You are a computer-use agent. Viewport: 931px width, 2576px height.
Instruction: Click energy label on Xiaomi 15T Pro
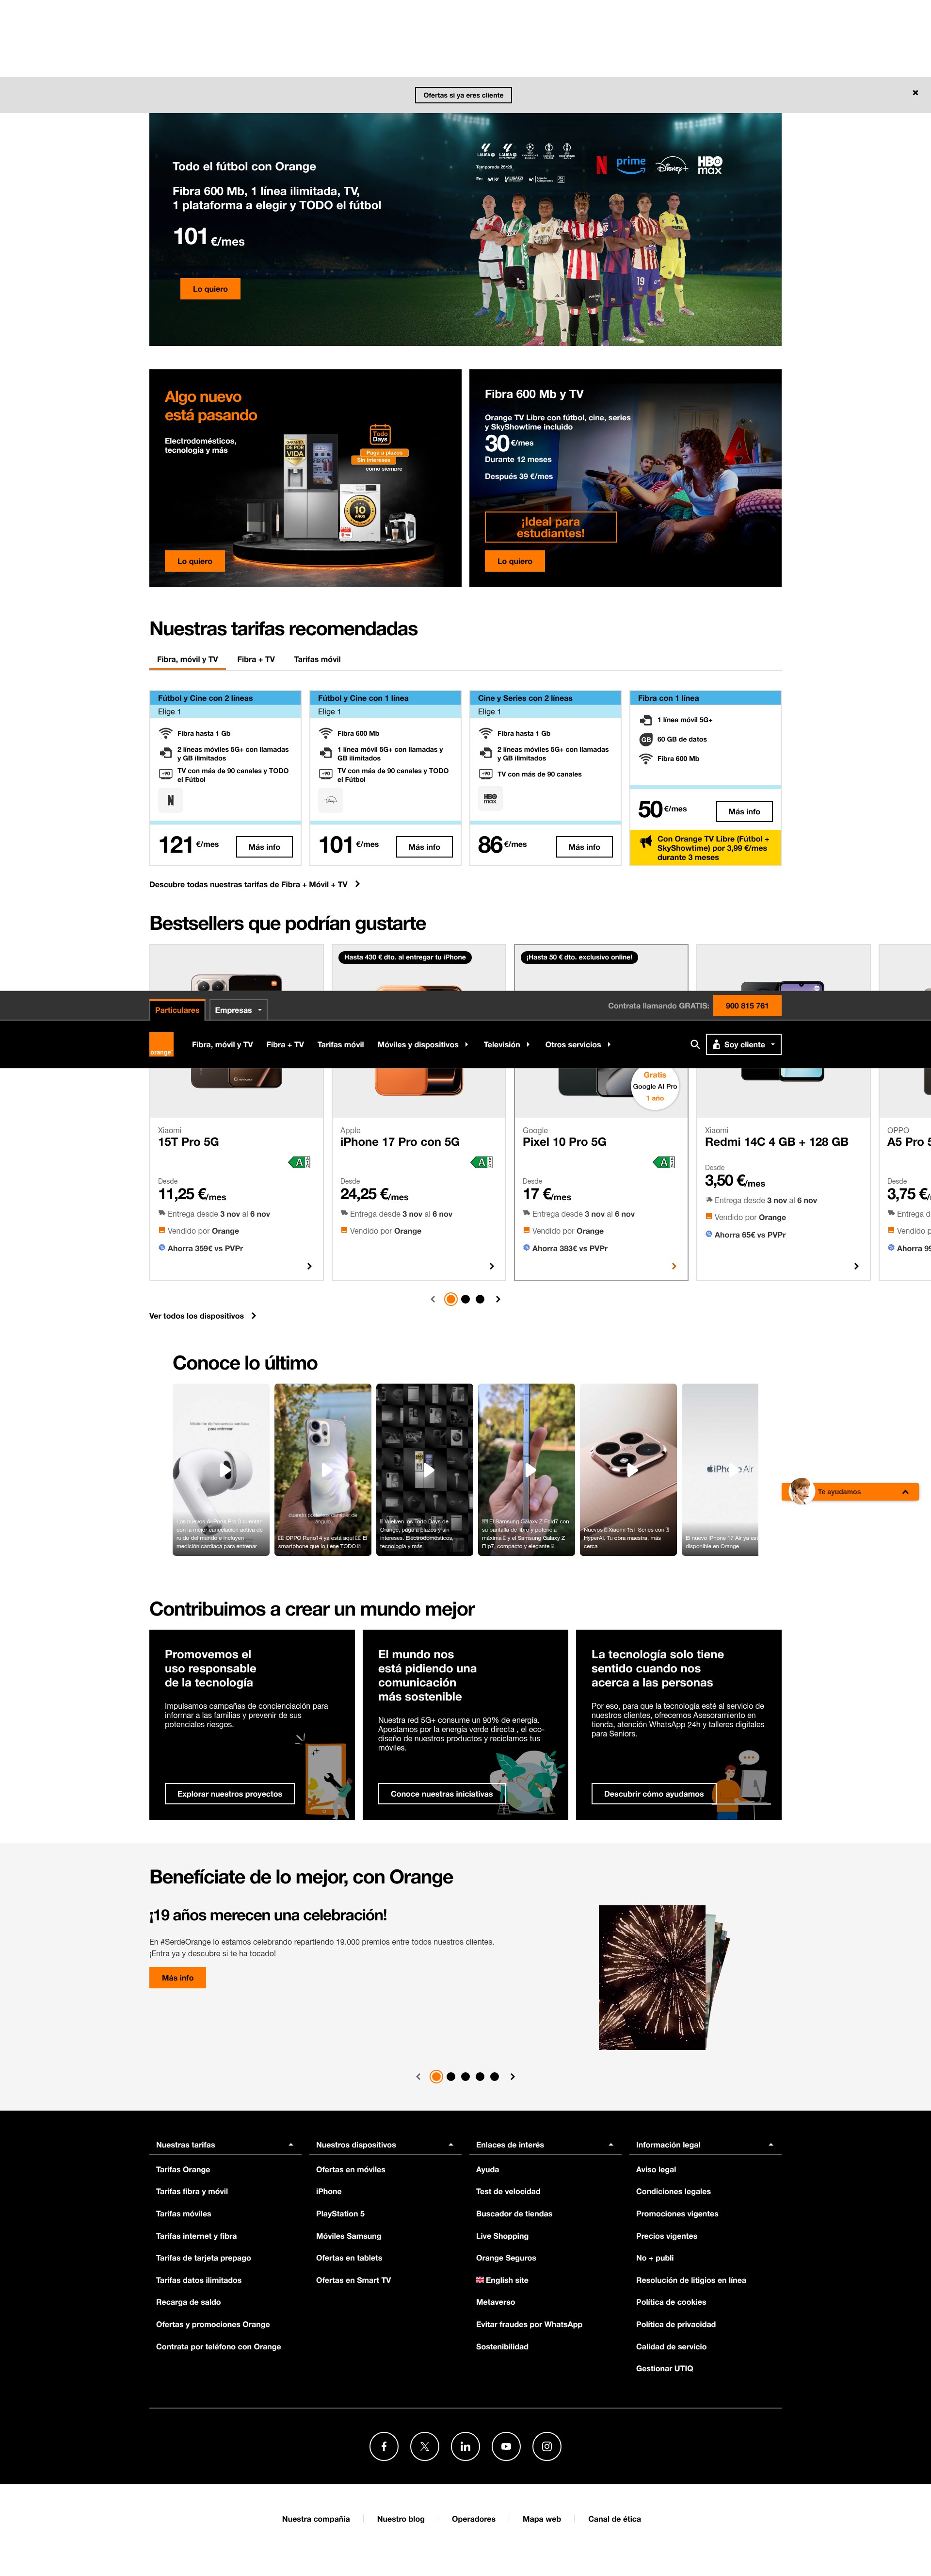[300, 1162]
